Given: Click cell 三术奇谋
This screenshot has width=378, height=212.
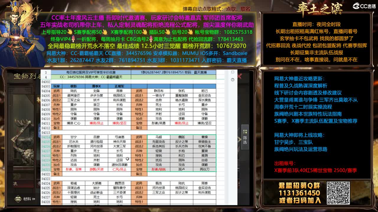Looking at the screenshot, I should pyautogui.click(x=119, y=193).
